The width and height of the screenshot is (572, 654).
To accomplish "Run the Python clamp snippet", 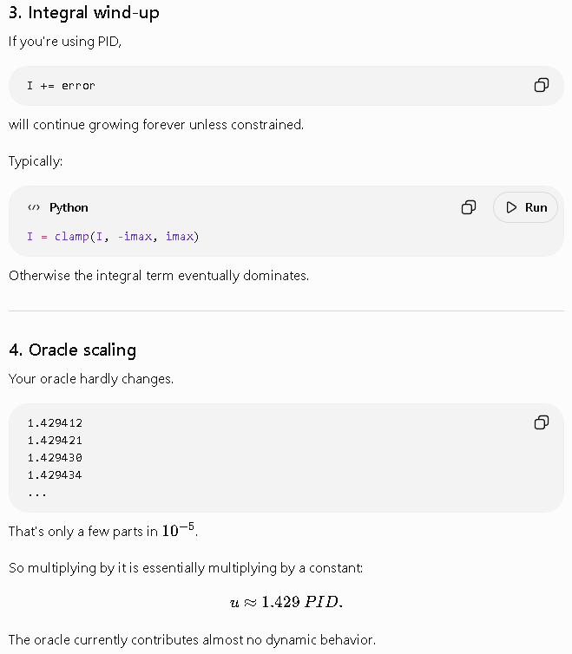I will [525, 207].
